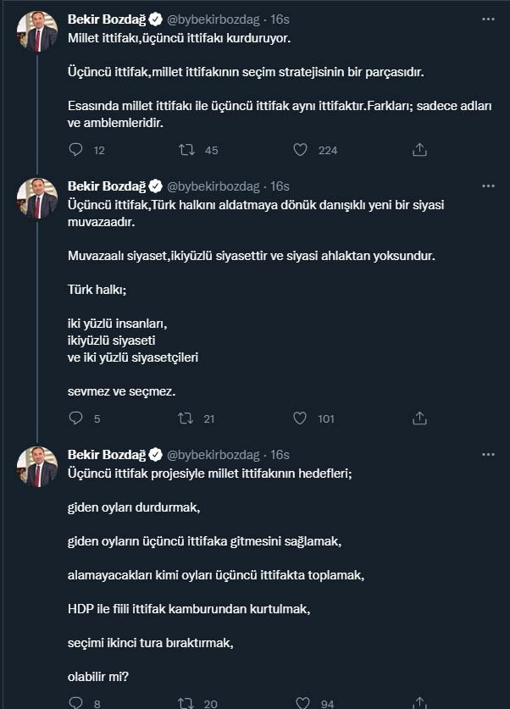Like the first tweet with 224 likes

pyautogui.click(x=299, y=150)
